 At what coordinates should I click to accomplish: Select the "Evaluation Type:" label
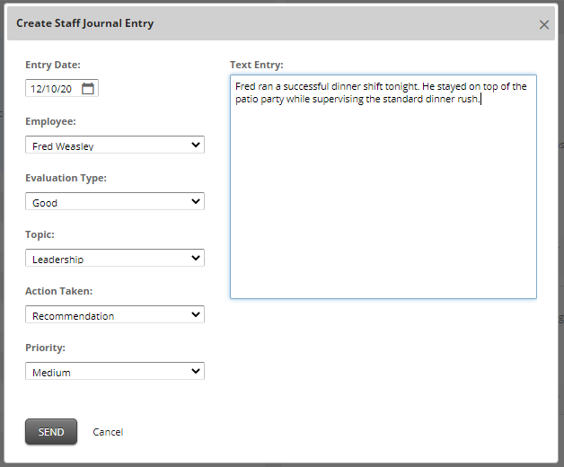66,178
